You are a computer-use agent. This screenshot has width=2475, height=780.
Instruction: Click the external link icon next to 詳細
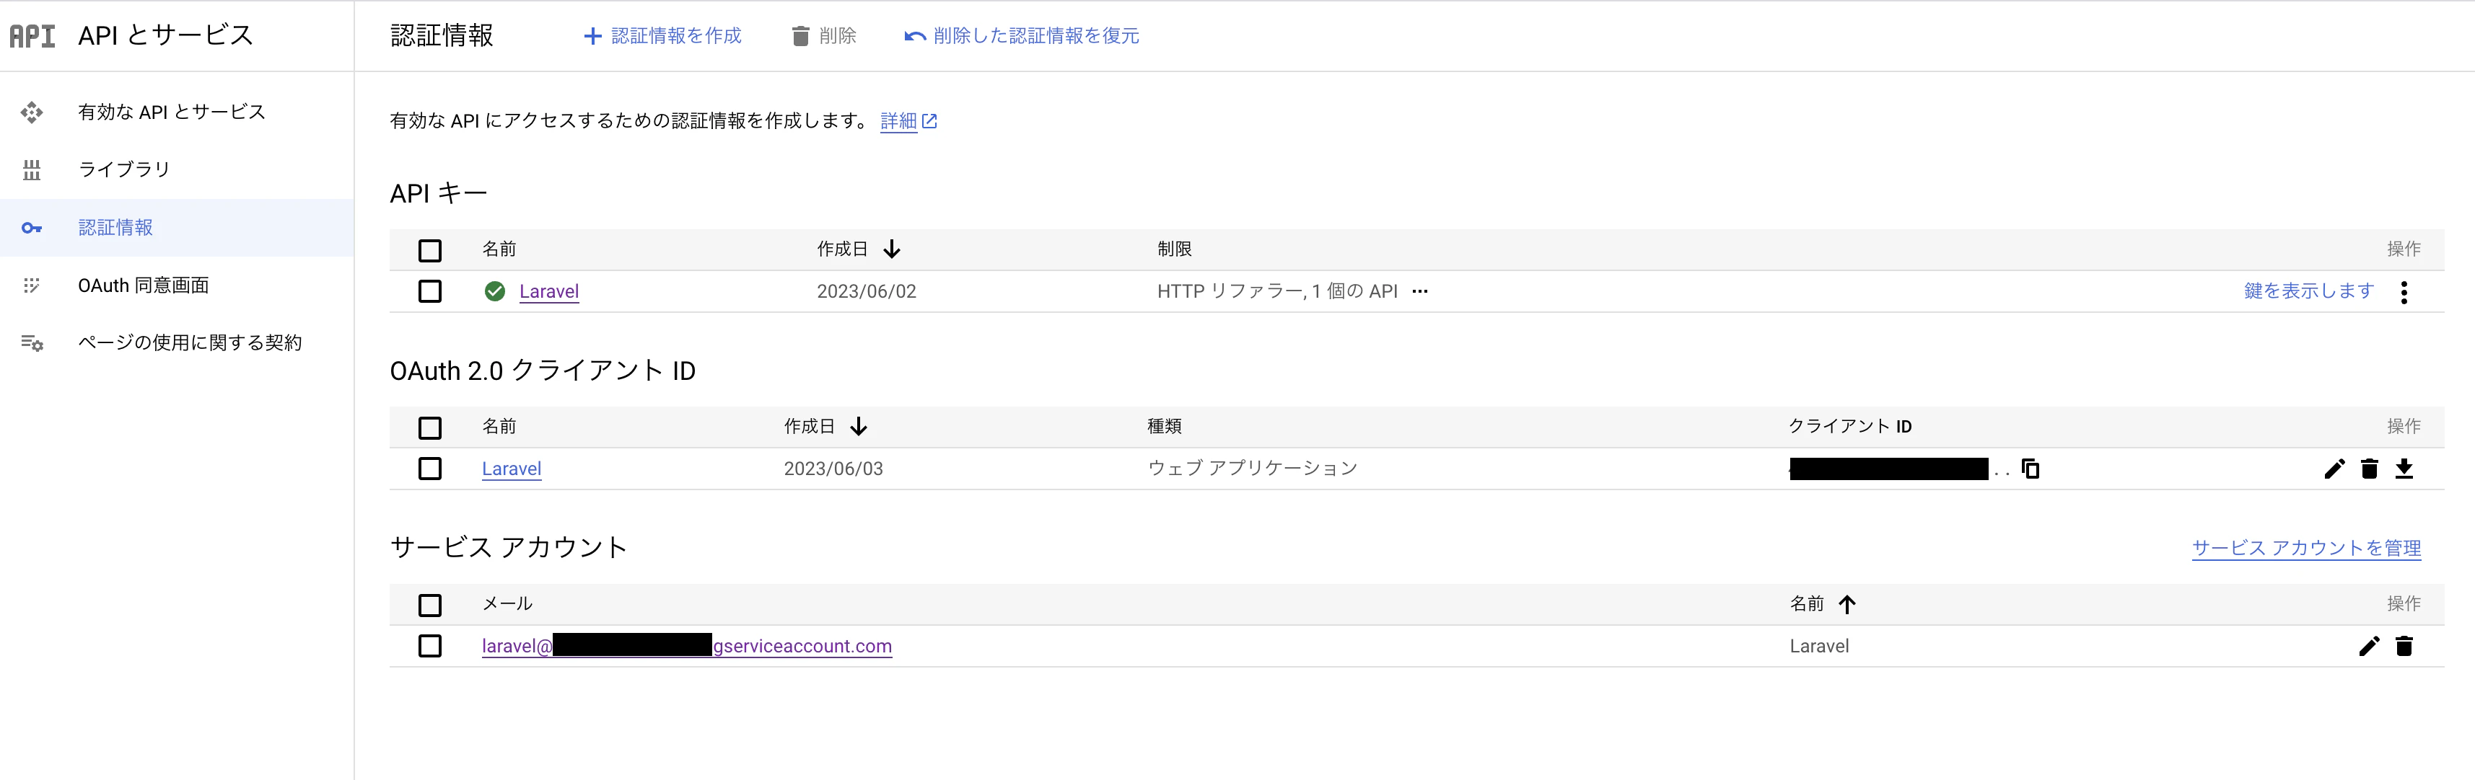(929, 121)
